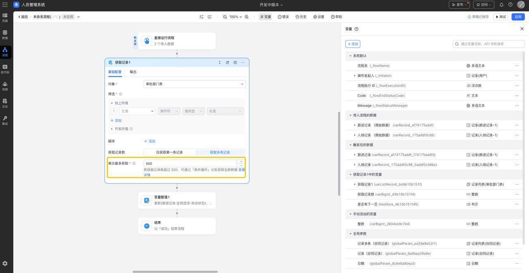The image size is (529, 273).
Task: Select 获取多条记录 option
Action: point(220,152)
